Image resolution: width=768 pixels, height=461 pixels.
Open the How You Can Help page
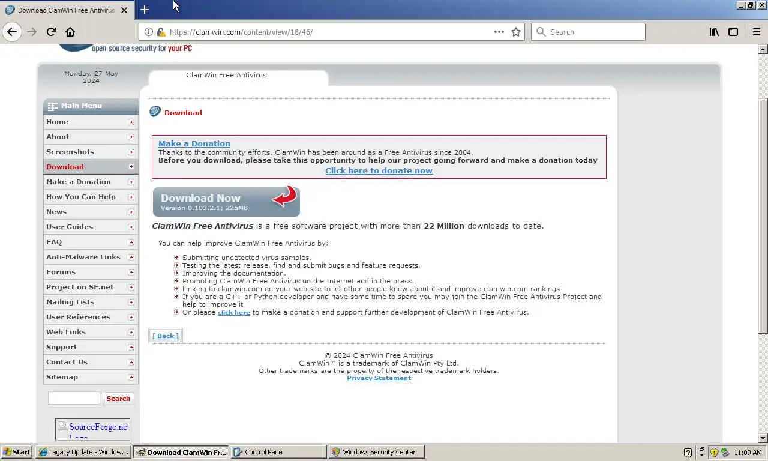pos(91,197)
